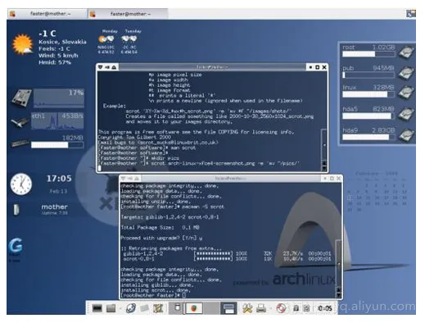The image size is (425, 323).
Task: Click the Tuesday forecast icon
Action: coord(129,39)
